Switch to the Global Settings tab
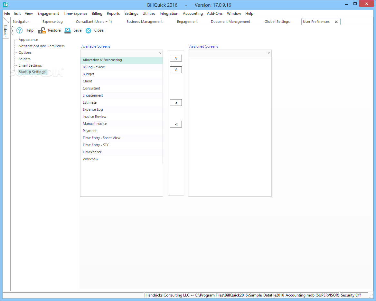Image resolution: width=376 pixels, height=301 pixels. [277, 22]
